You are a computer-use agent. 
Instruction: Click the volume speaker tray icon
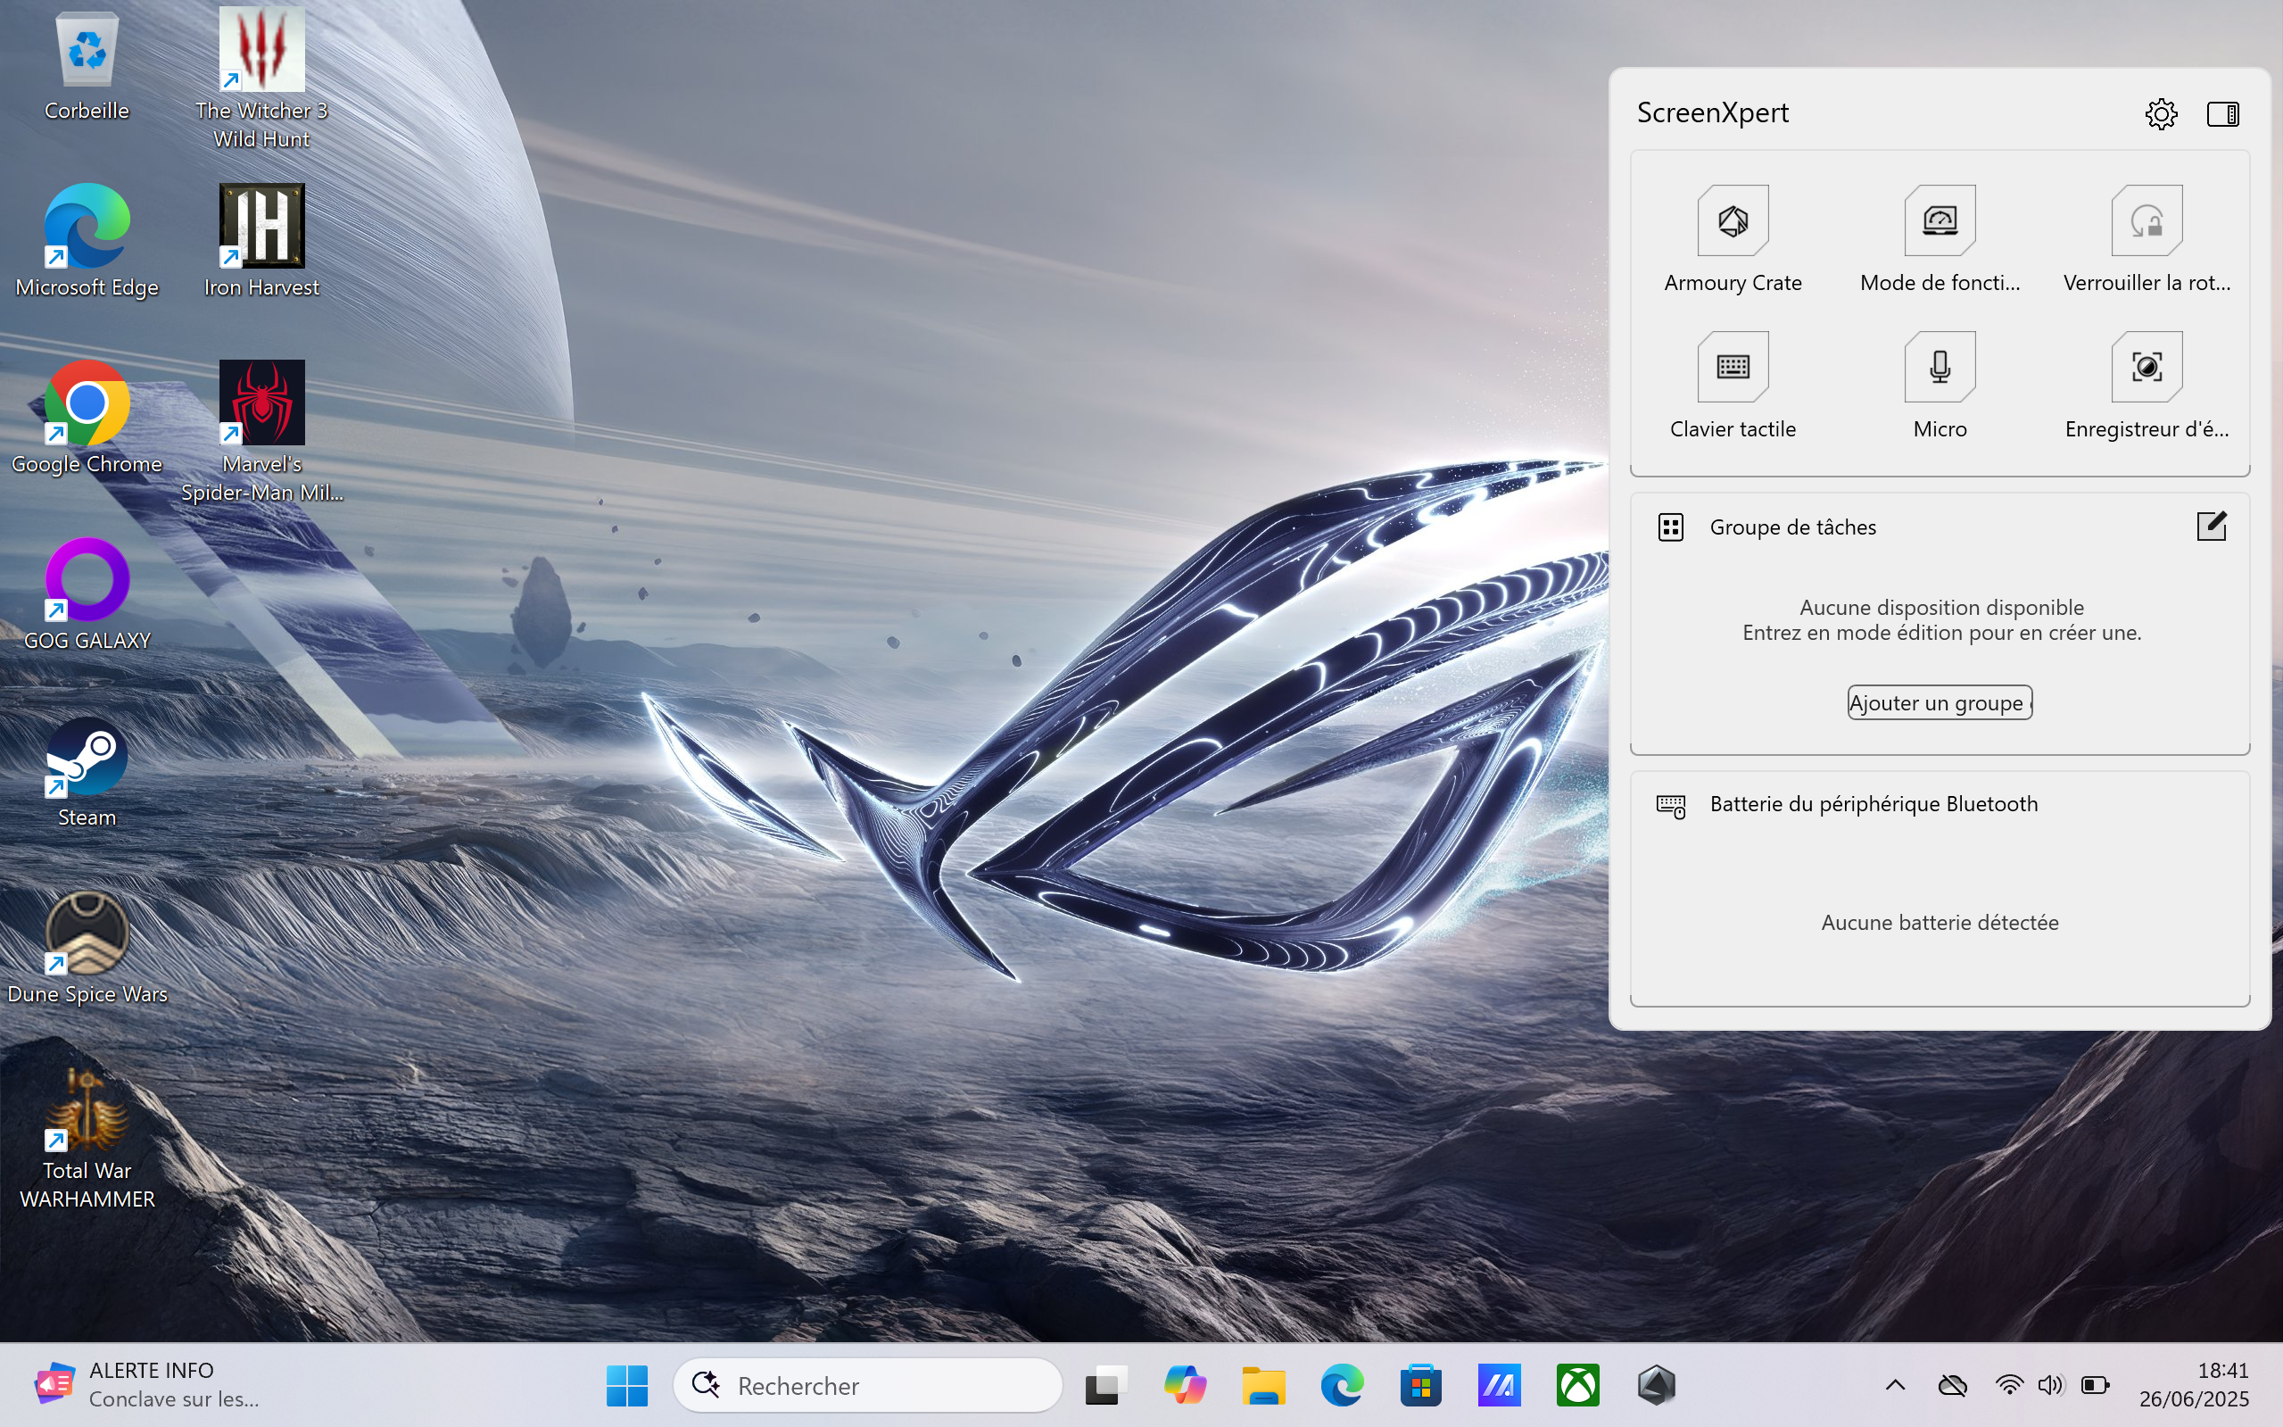click(2051, 1385)
